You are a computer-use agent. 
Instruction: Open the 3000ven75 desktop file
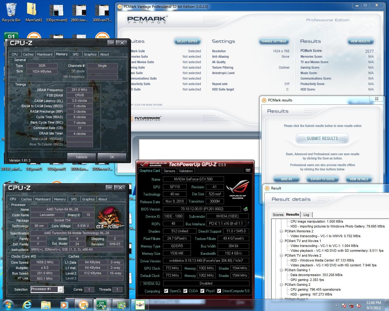coord(102,12)
